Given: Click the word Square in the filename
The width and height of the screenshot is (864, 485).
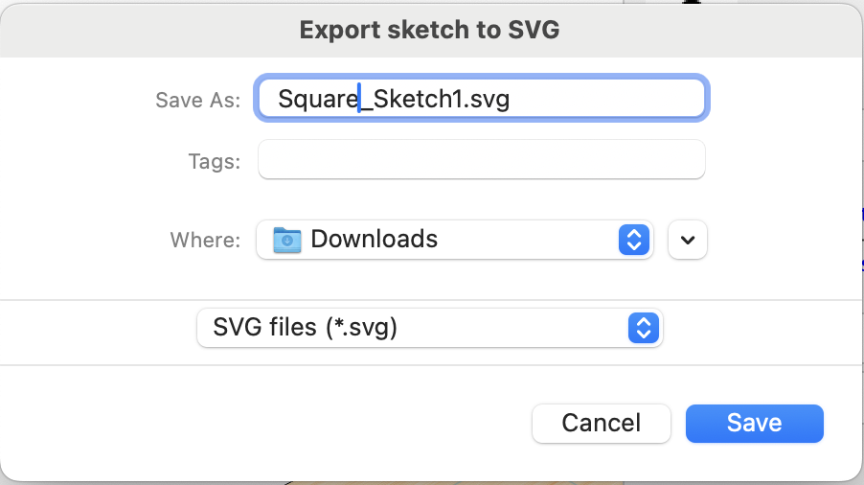Looking at the screenshot, I should pos(318,101).
